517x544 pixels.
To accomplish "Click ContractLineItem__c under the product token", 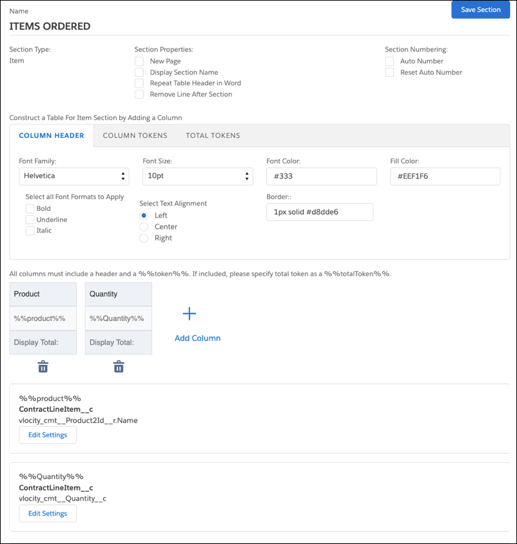I will coord(56,409).
